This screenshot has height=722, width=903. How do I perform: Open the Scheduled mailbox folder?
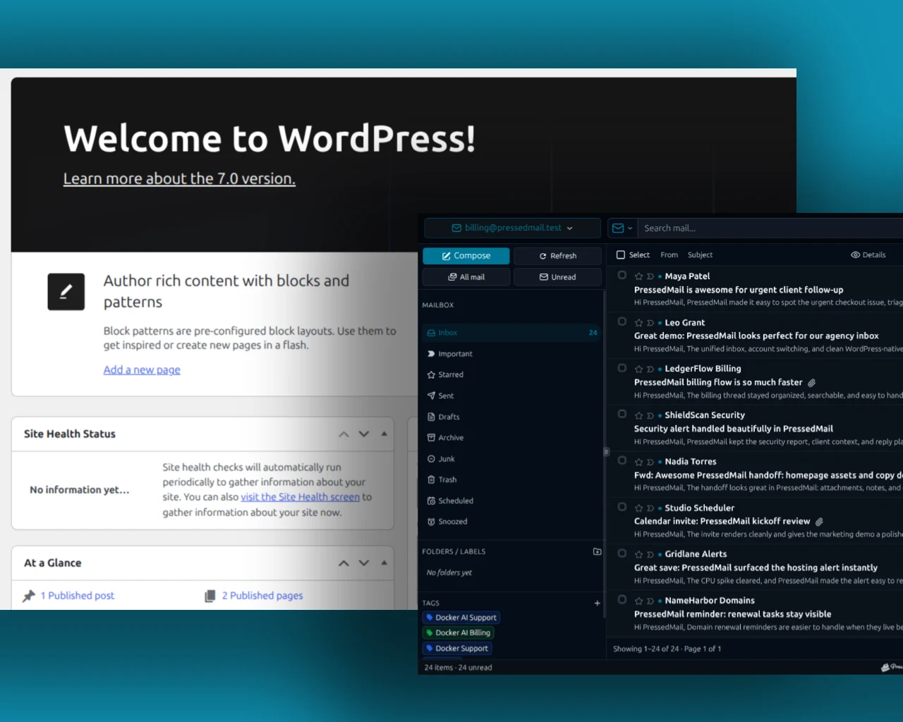tap(511, 501)
